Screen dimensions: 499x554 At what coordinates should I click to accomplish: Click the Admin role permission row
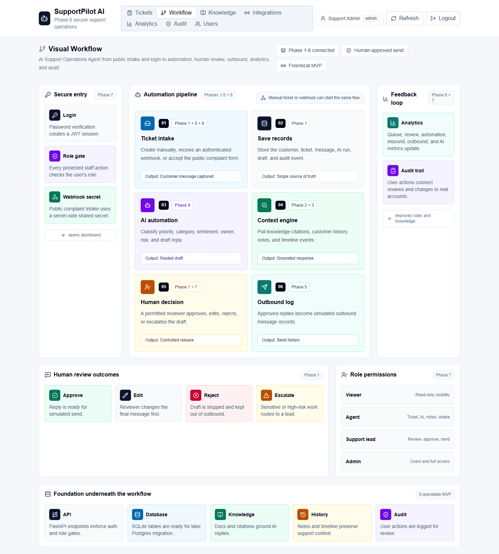coord(398,461)
